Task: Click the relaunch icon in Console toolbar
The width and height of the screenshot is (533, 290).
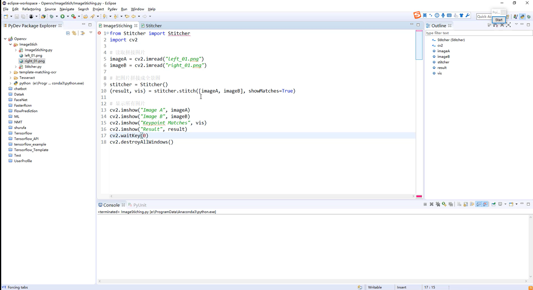Action: [x=444, y=204]
